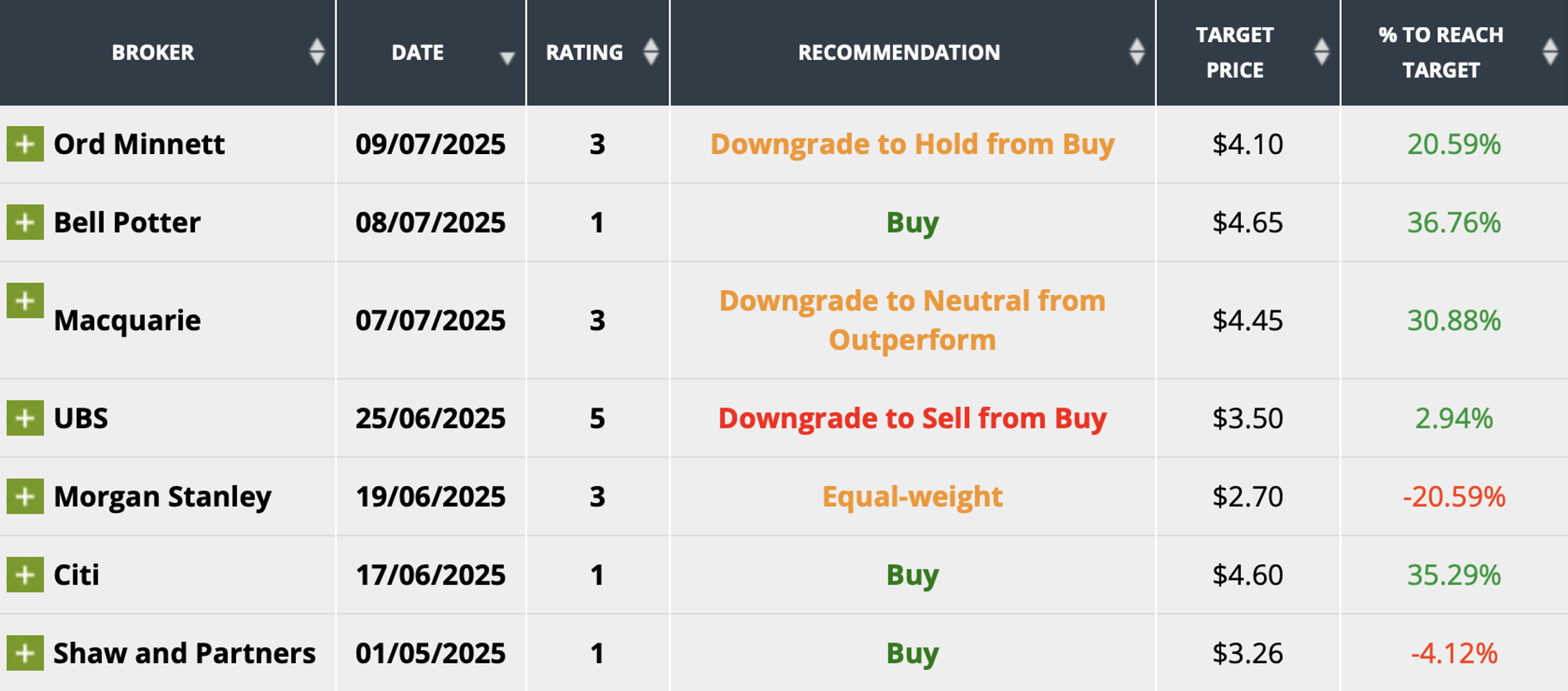The width and height of the screenshot is (1568, 691).
Task: Click the Equal-weight recommendation text
Action: point(912,497)
